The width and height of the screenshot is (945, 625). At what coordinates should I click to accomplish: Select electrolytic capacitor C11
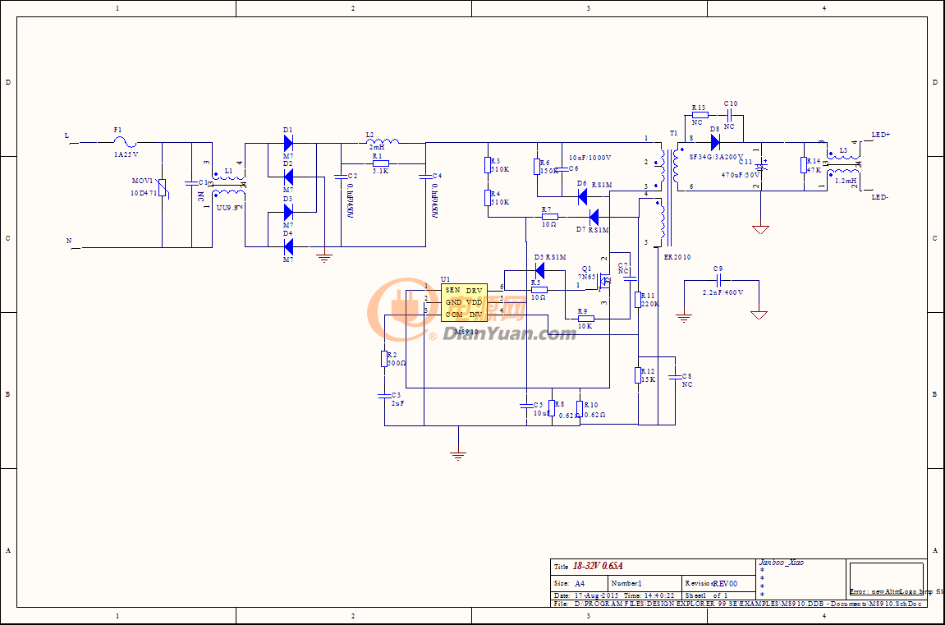click(x=761, y=167)
